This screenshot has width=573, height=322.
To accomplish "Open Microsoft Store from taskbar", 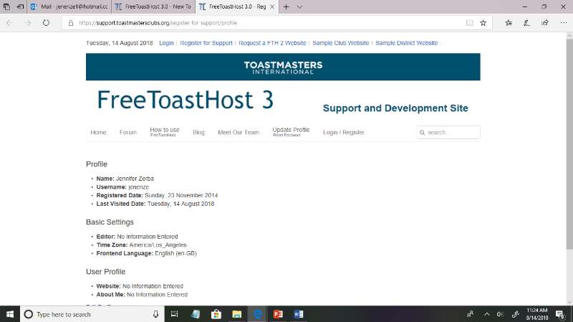I will click(x=216, y=314).
